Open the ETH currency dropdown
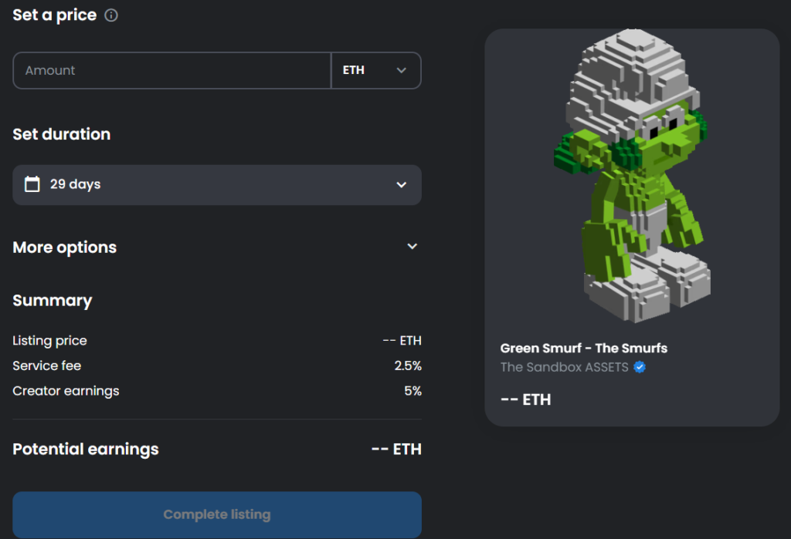This screenshot has width=791, height=539. (375, 70)
